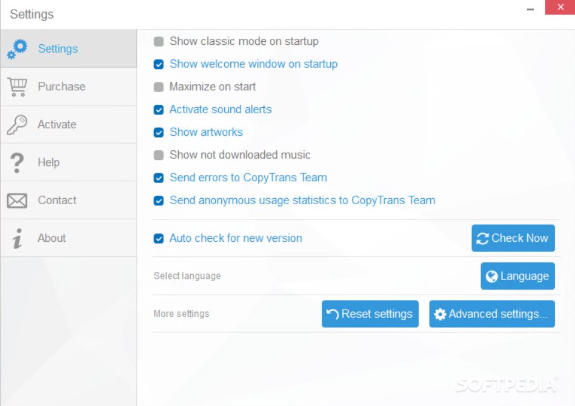The image size is (575, 406).
Task: Click the italic i About icon
Action: (x=17, y=238)
